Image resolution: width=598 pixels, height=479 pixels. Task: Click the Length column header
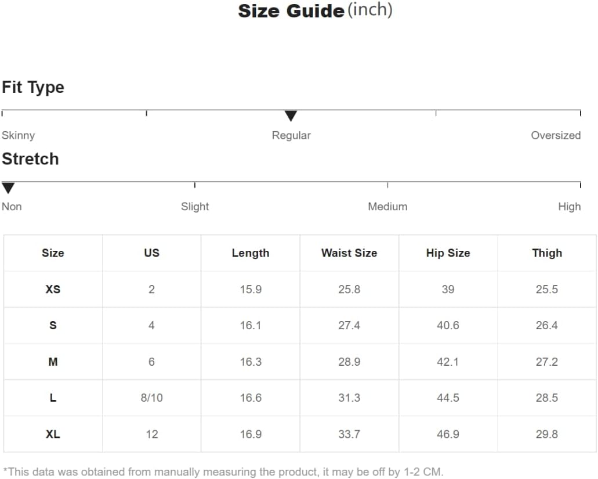pos(251,253)
